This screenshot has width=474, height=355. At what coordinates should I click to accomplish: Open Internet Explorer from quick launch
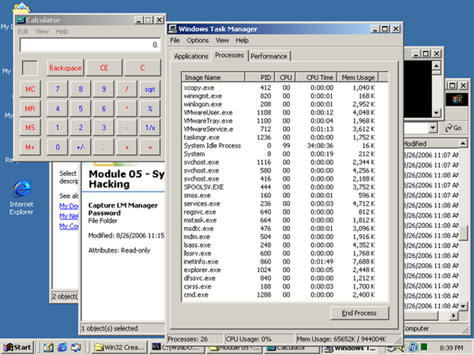pos(62,347)
